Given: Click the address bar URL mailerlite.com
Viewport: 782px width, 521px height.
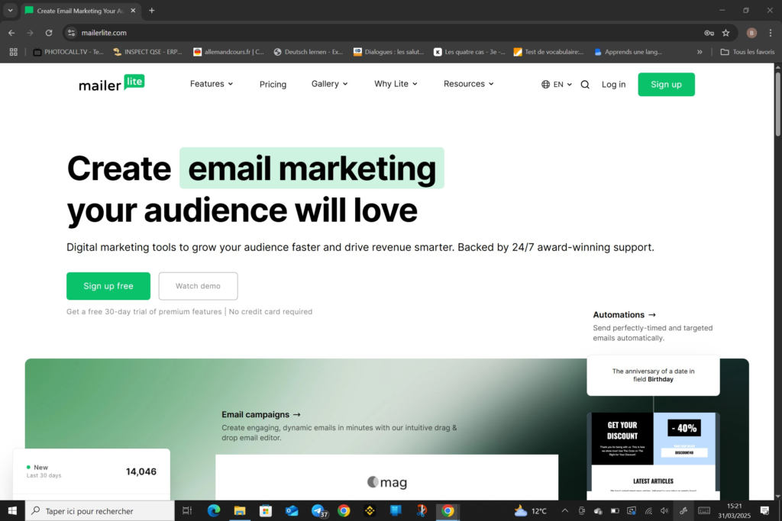Looking at the screenshot, I should 104,33.
